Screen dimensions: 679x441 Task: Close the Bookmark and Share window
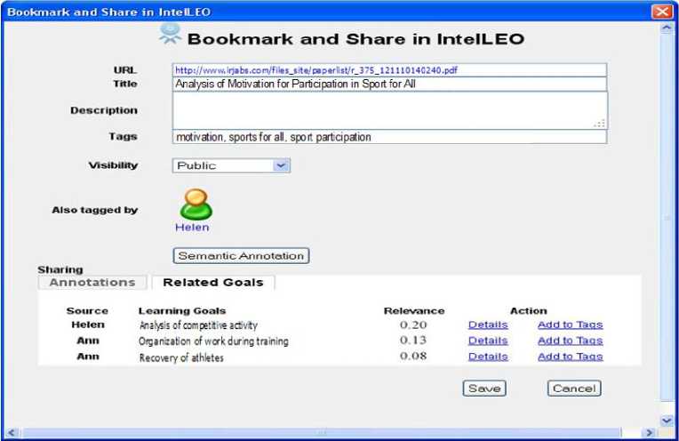(662, 12)
